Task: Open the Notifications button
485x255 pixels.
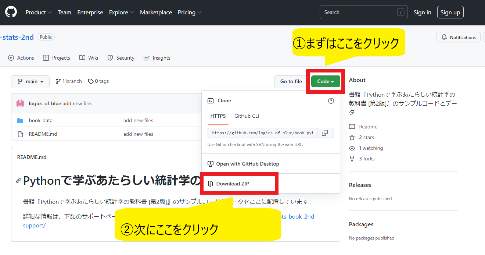Action: point(458,37)
